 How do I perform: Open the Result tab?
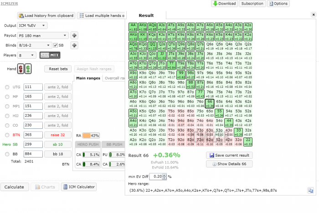click(146, 15)
